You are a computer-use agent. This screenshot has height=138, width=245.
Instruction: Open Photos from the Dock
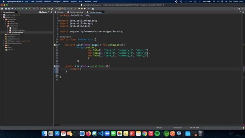click(x=119, y=133)
